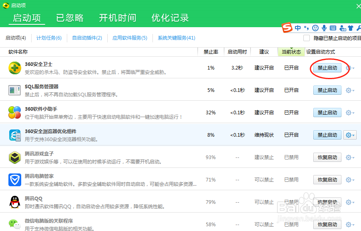Open settings gear dropdown for 腾讯游戏盒子
The image size is (361, 231).
350,157
